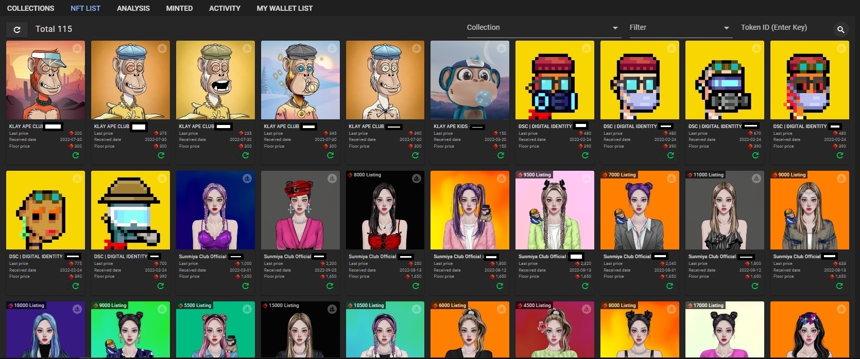
Task: Open the Collection dropdown
Action: tap(543, 28)
